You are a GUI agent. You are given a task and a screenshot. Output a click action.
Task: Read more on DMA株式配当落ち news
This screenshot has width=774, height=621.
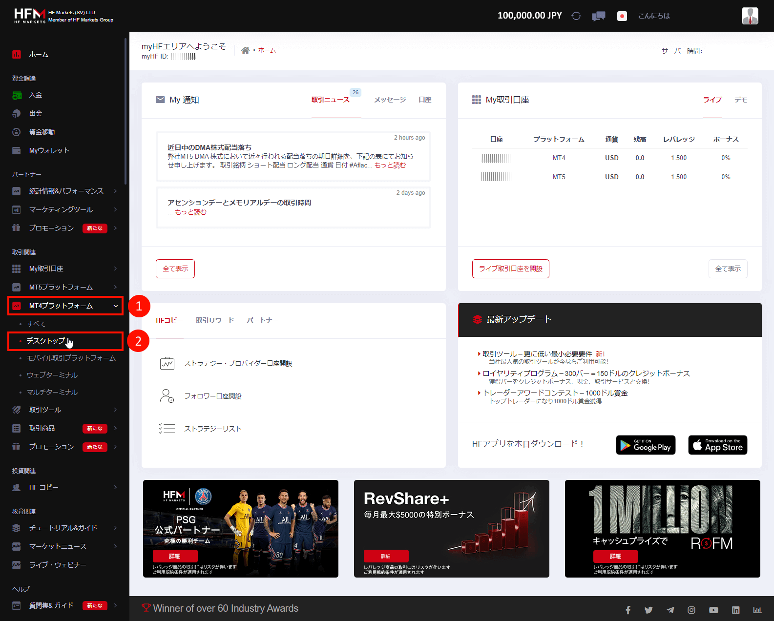coord(390,166)
